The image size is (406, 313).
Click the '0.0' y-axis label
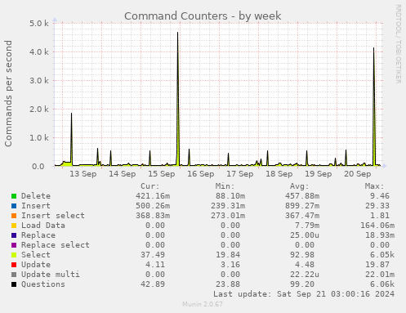(x=38, y=167)
